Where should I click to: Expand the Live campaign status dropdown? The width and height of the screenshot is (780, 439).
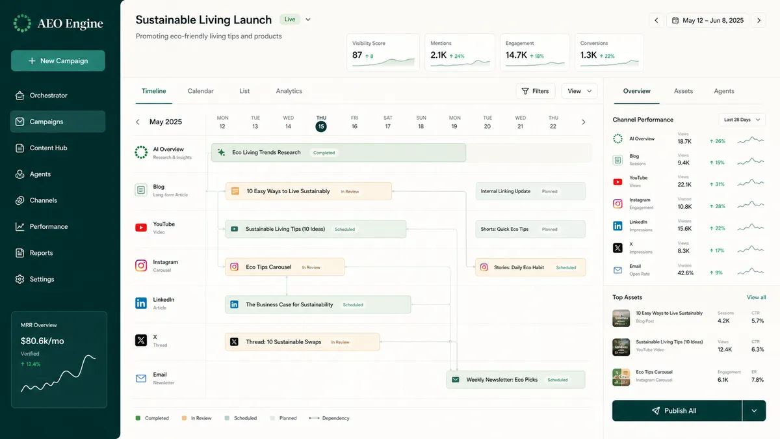coord(308,20)
